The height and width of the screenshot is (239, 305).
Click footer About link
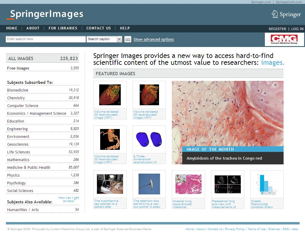tap(201, 229)
